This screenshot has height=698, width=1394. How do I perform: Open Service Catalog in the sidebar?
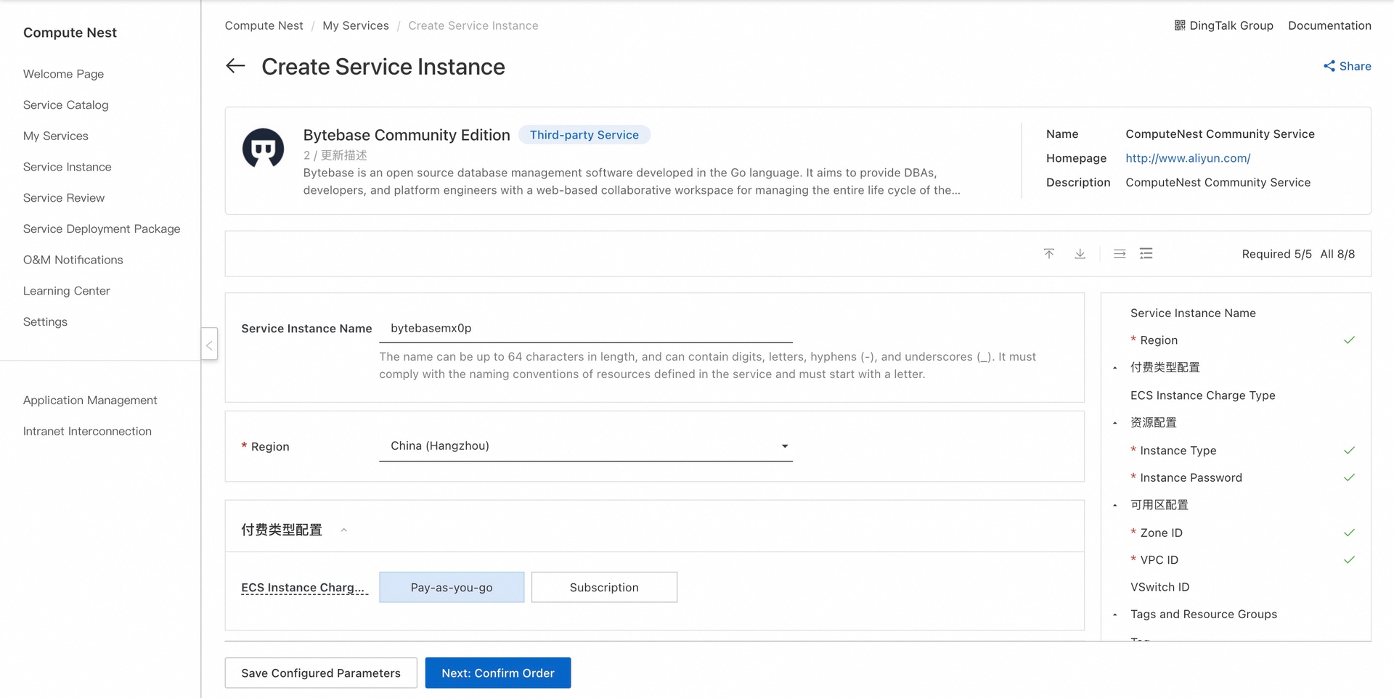click(65, 105)
